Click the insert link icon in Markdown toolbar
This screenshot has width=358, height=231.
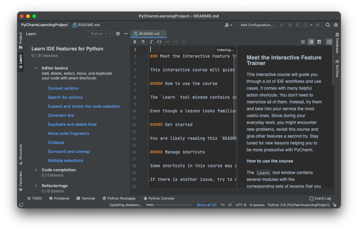coord(184,42)
